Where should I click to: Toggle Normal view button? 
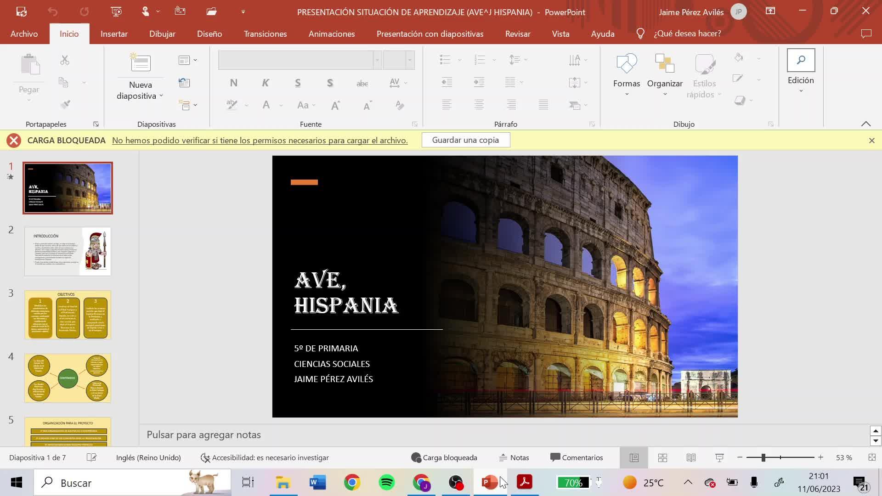(x=634, y=457)
